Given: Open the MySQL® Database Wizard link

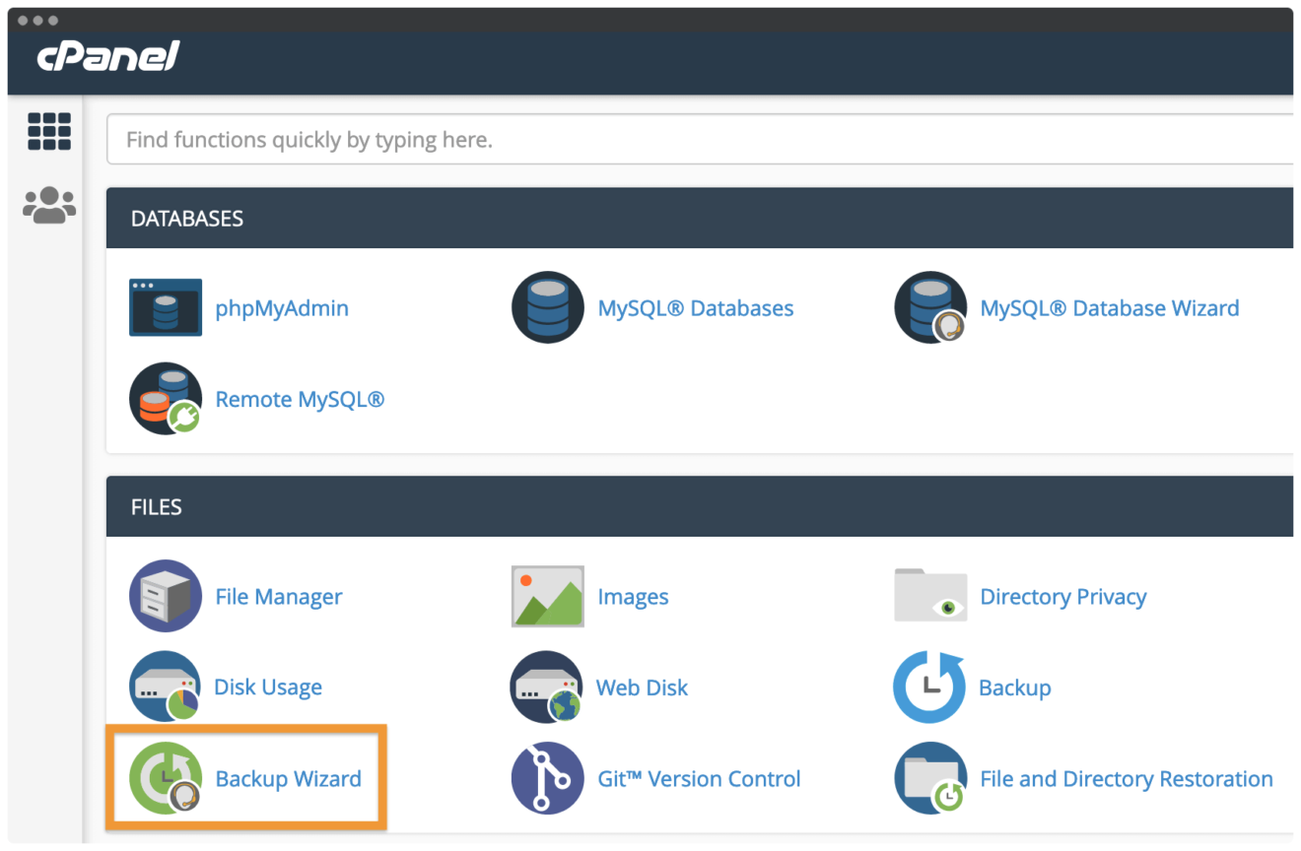Looking at the screenshot, I should pyautogui.click(x=1110, y=308).
